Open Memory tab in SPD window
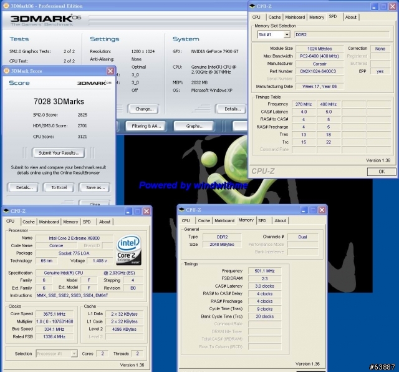Viewport: 399px width, 372px height. click(317, 17)
